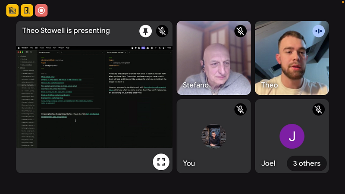Open 'Email for first free workshop' link

click(x=56, y=95)
